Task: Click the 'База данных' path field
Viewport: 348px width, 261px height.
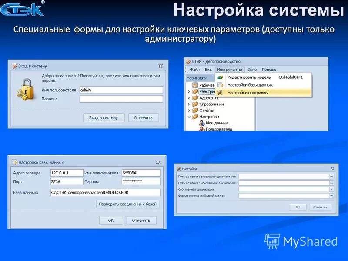Action: 105,192
